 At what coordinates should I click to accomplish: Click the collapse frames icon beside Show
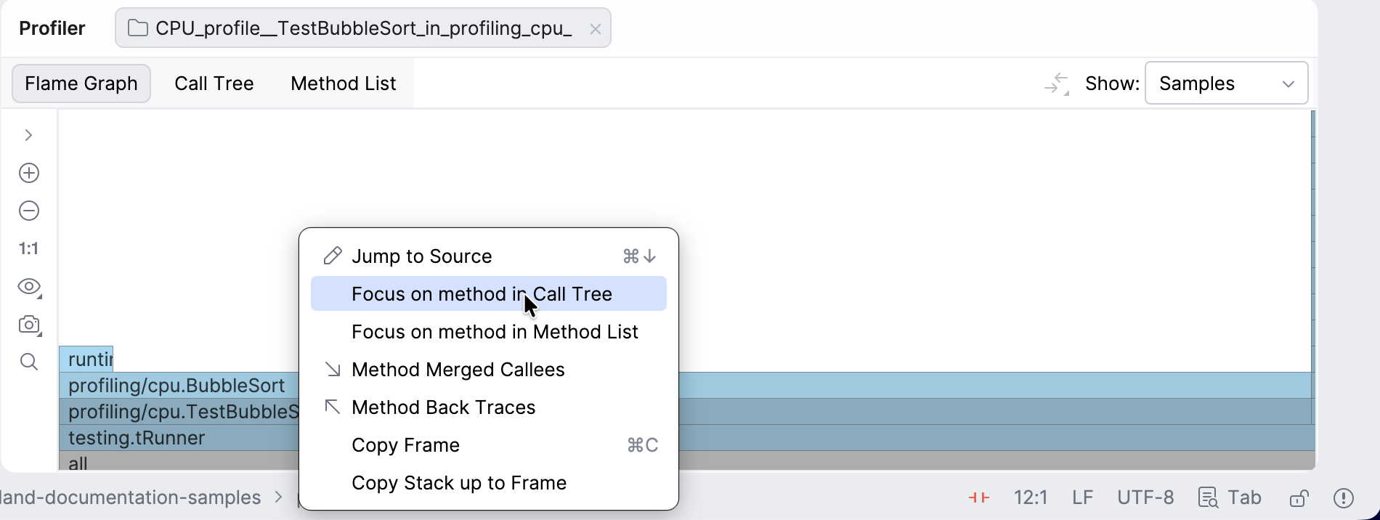pos(1055,83)
